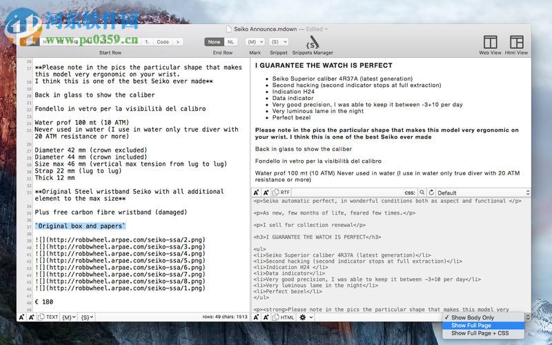Open the Snippet {S} dropdown in toolbar

(279, 42)
